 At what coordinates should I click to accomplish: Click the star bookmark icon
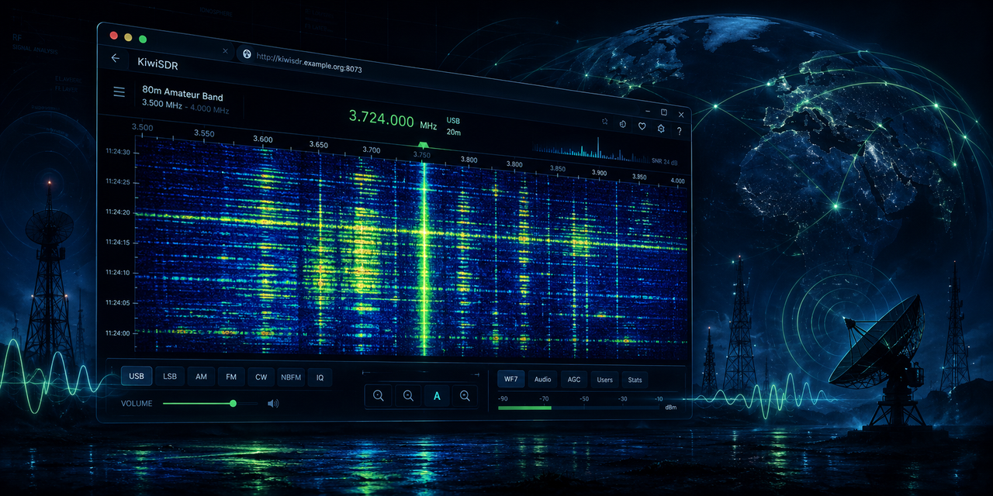(x=605, y=122)
